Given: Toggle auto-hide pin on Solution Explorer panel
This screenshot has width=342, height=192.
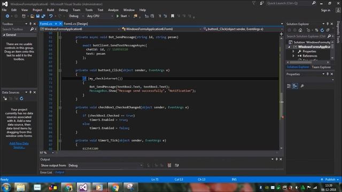Looking at the screenshot, I should click(328, 23).
